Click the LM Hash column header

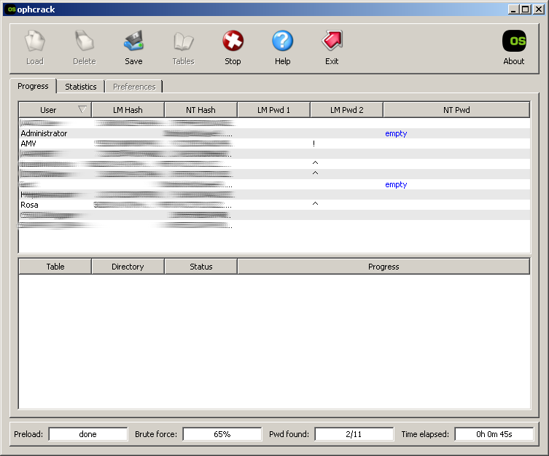click(128, 110)
